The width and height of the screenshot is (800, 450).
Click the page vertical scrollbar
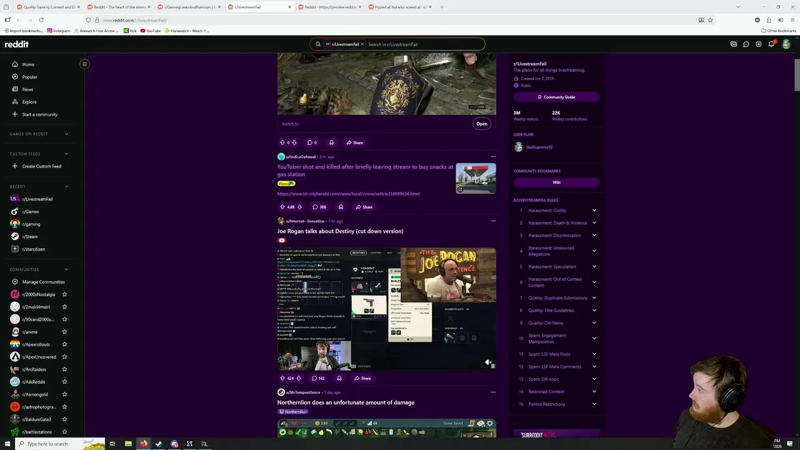pyautogui.click(x=797, y=76)
